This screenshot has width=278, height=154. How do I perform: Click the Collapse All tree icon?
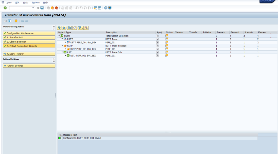click(64, 28)
